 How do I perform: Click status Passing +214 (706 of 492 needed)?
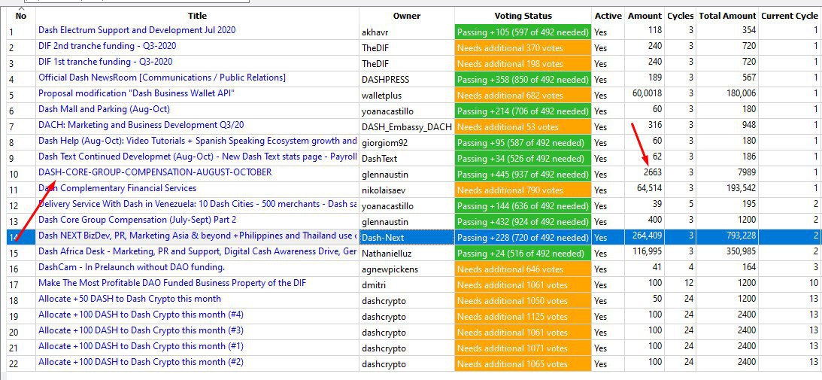pos(523,111)
